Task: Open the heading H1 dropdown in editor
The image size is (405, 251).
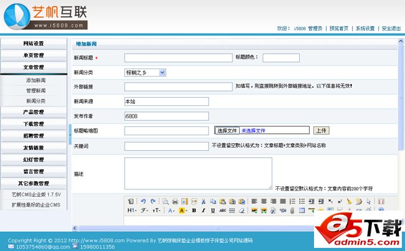Action: coord(131,211)
